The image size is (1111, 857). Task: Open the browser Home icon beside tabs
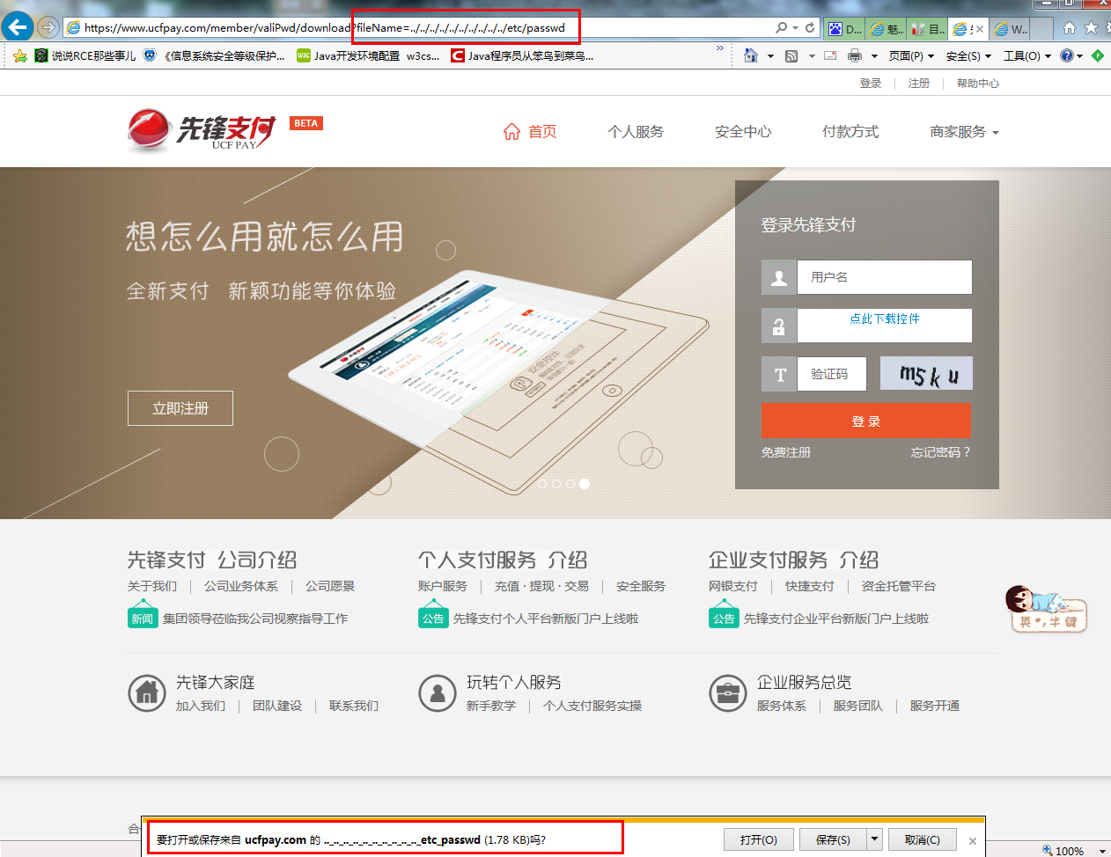tap(1070, 28)
